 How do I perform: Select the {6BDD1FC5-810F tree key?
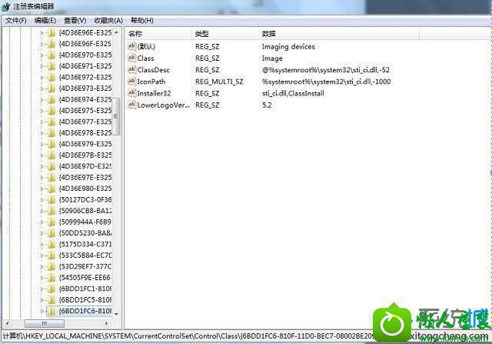tap(85, 300)
